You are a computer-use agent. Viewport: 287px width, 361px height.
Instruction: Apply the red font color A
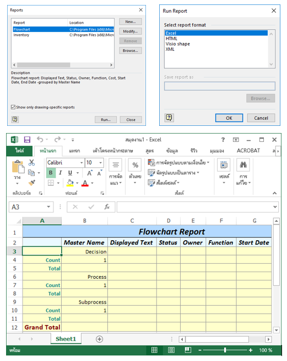pos(85,183)
